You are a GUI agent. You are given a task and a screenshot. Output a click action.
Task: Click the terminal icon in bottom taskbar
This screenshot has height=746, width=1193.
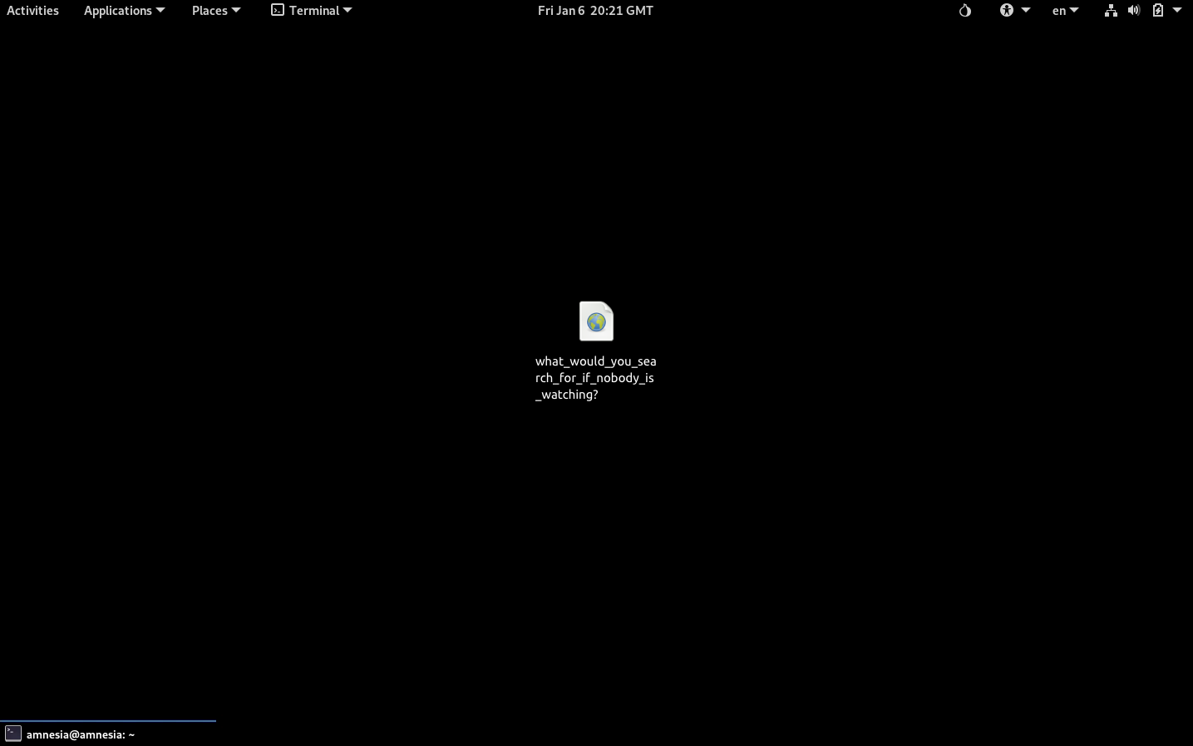click(12, 734)
